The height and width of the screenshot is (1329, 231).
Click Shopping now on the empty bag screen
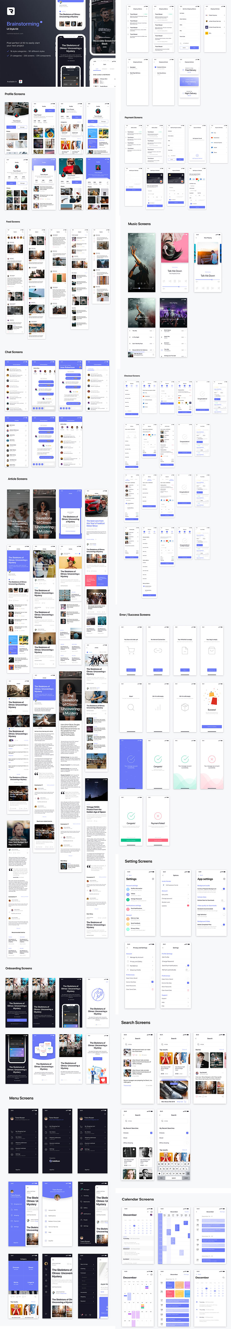tap(211, 670)
